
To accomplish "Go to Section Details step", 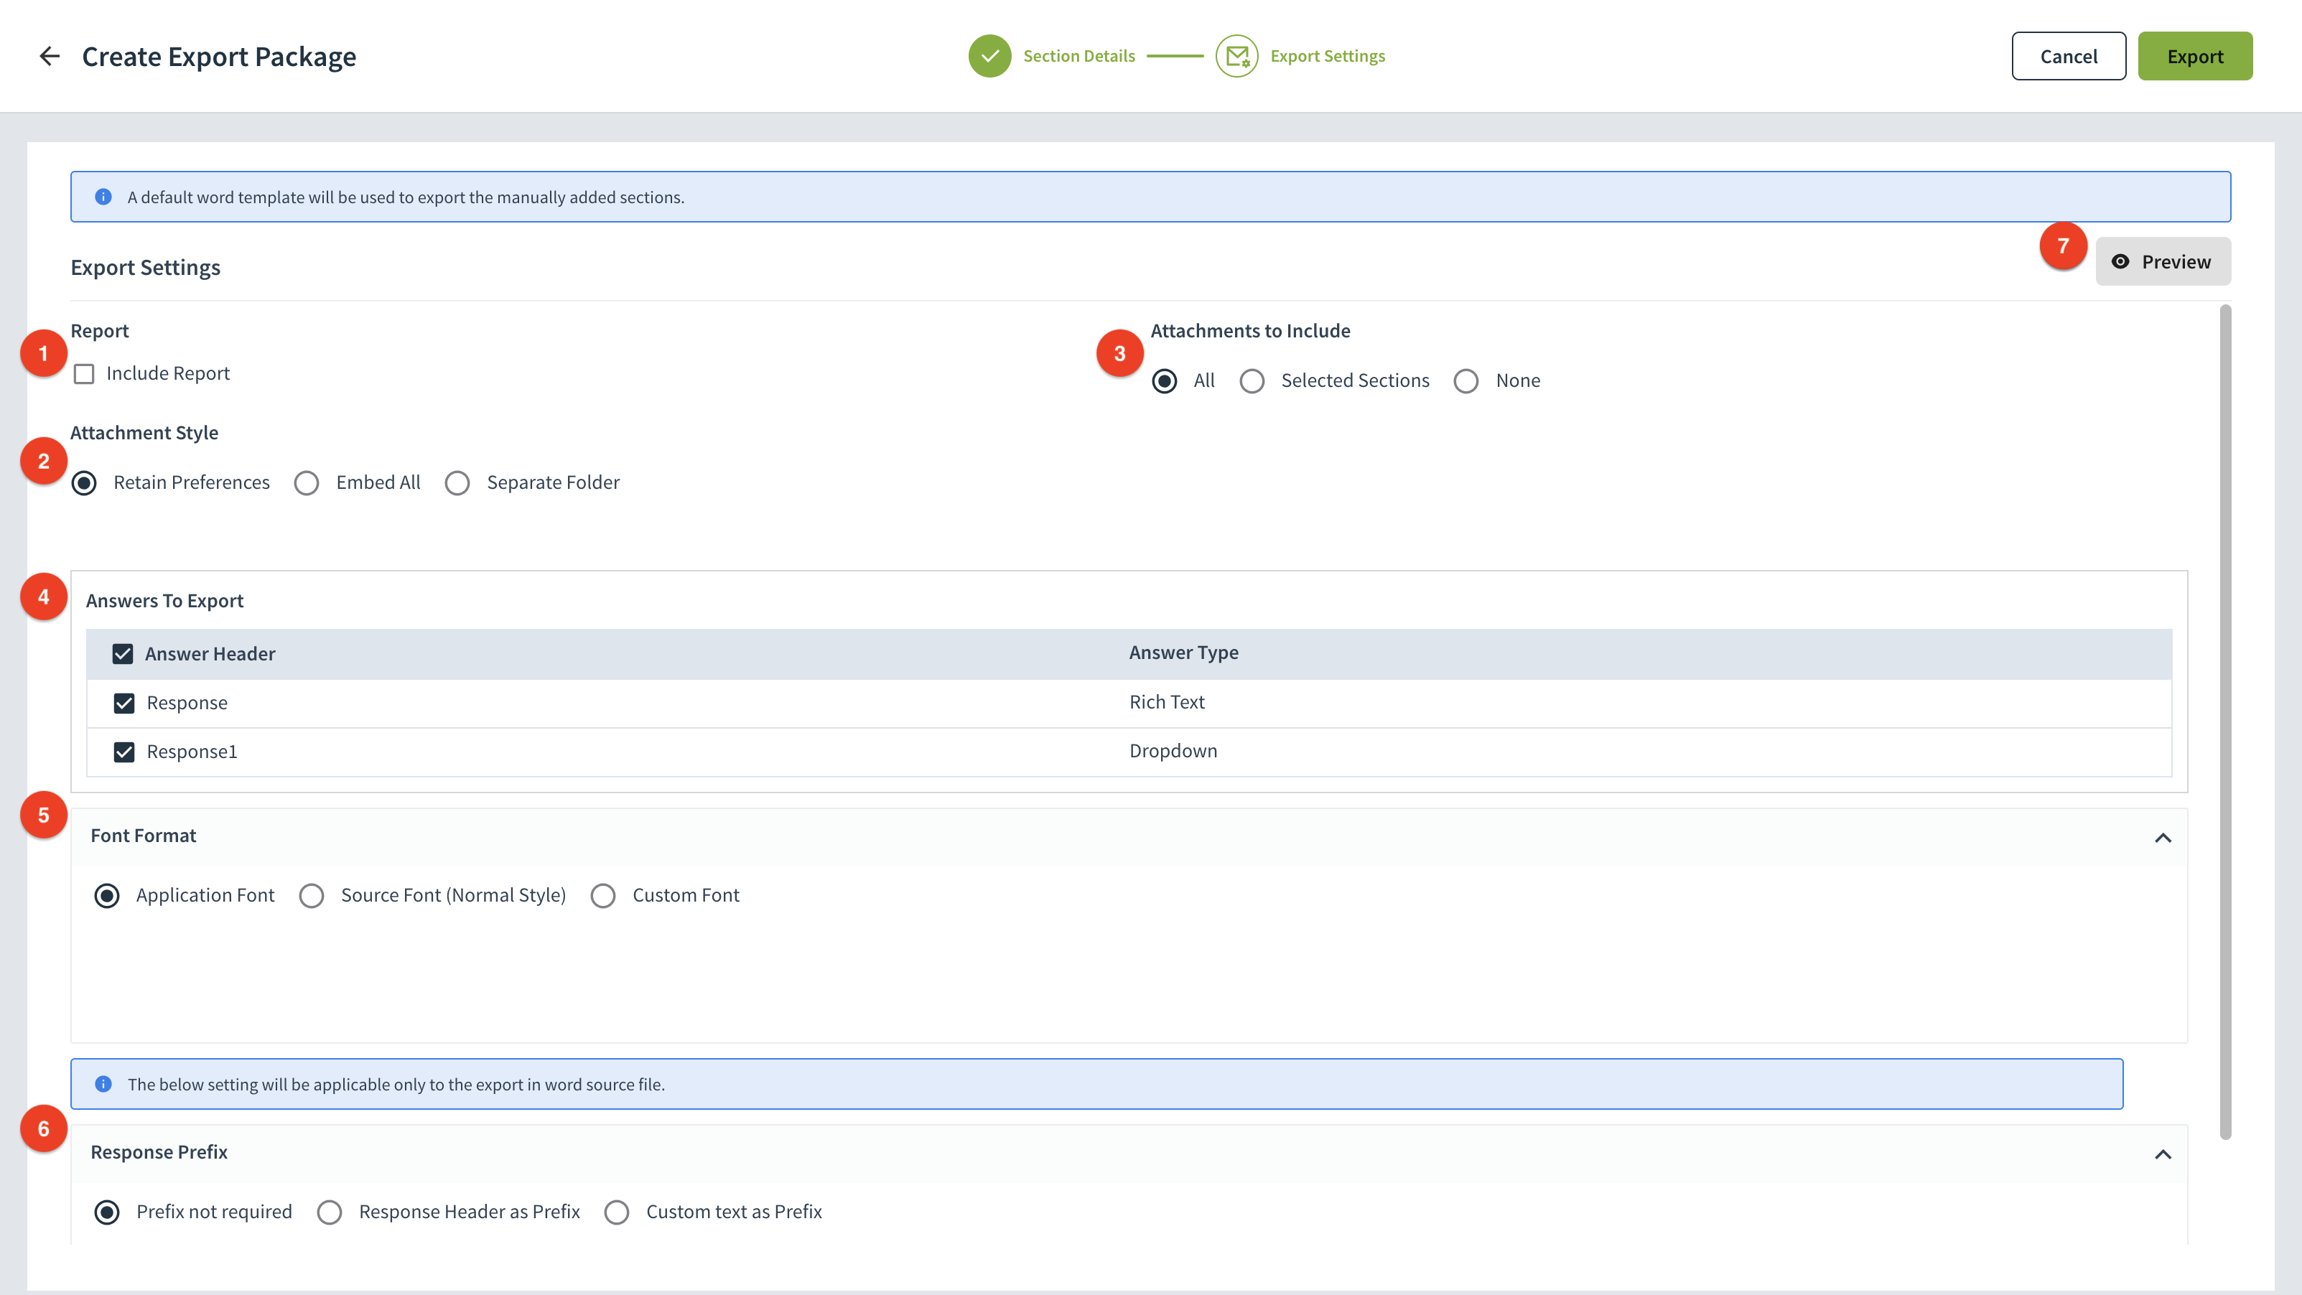I will (x=1078, y=56).
